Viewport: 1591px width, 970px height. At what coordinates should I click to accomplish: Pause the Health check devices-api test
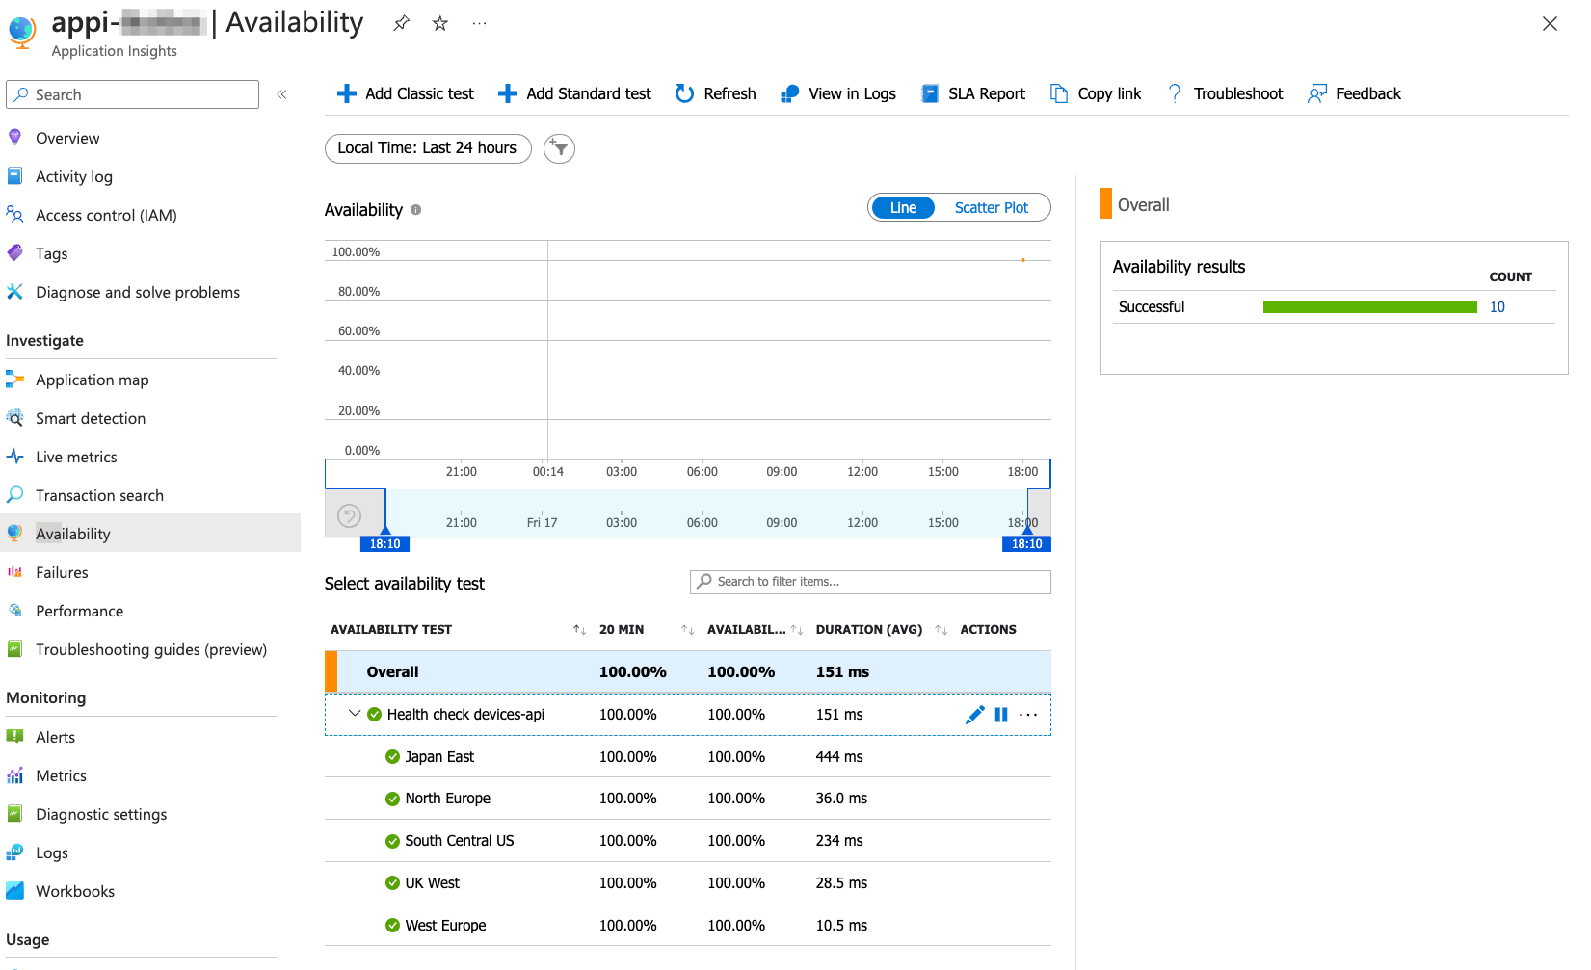coord(1001,715)
